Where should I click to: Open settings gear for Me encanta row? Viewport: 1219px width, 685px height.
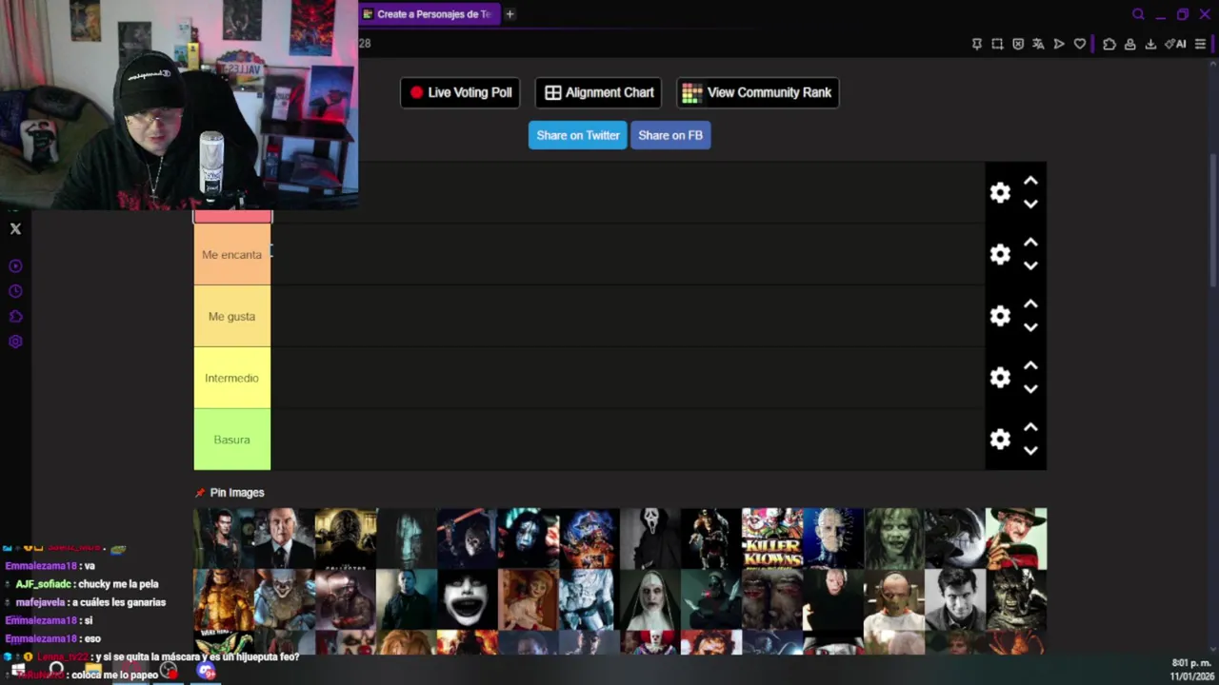pos(1000,254)
